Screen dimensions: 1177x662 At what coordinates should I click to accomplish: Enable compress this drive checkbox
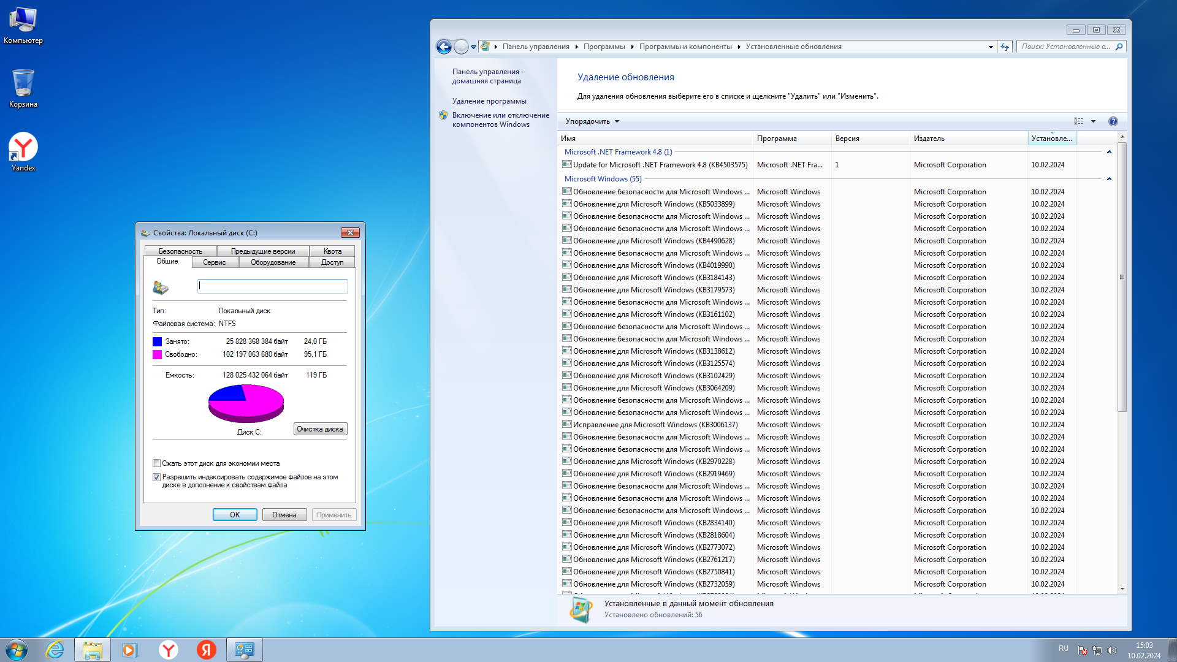click(157, 463)
